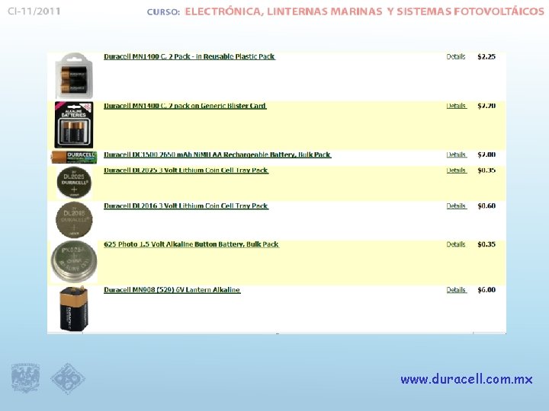Viewport: 549px width, 411px height.
Task: Click Details for the DL2016 coin cell
Action: 457,206
